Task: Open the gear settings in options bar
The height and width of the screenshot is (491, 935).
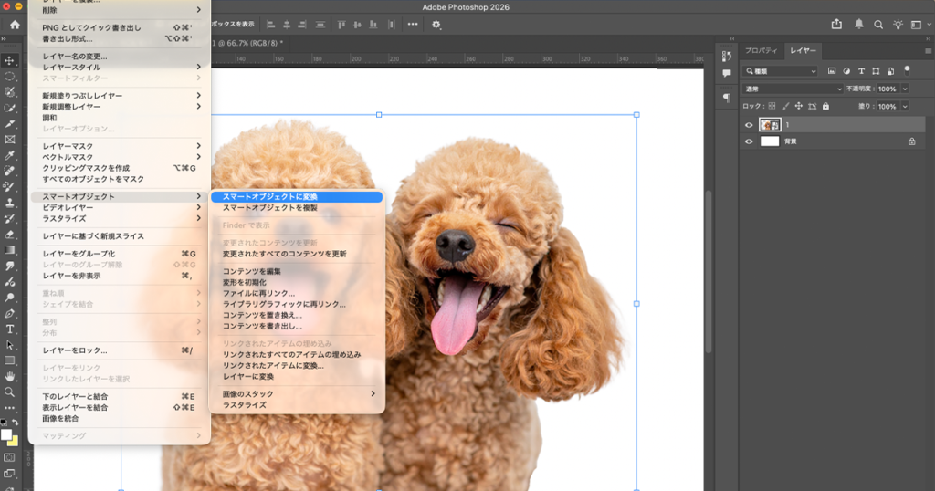Action: 436,25
